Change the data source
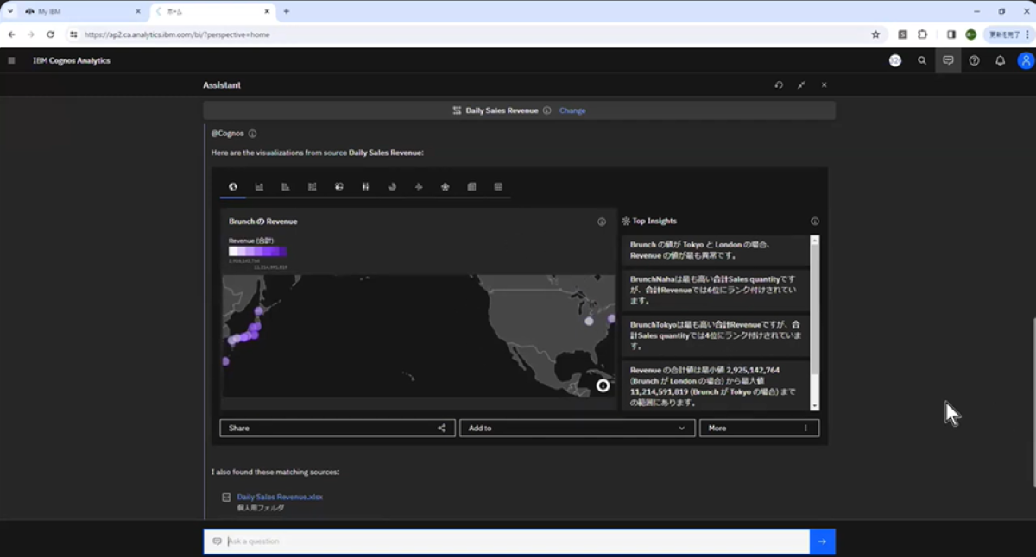1036x557 pixels. [572, 110]
